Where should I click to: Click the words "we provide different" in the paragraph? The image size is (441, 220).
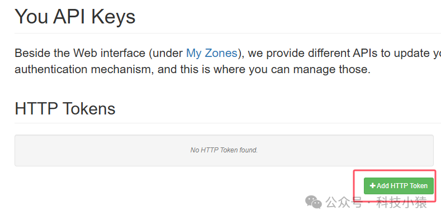point(298,53)
